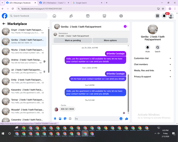The width and height of the screenshot is (178, 142).
Task: Switch to the Marketplace 2 beds tab
Action: [x=54, y=3]
